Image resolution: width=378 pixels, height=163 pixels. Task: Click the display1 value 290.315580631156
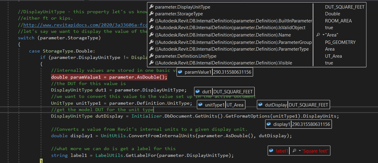pos(311,124)
